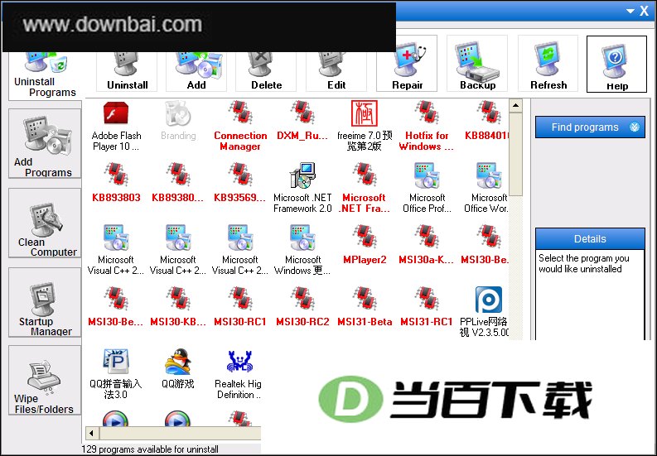The image size is (657, 456).
Task: Open the Wipe Files/Folders sidebar section
Action: [45, 380]
